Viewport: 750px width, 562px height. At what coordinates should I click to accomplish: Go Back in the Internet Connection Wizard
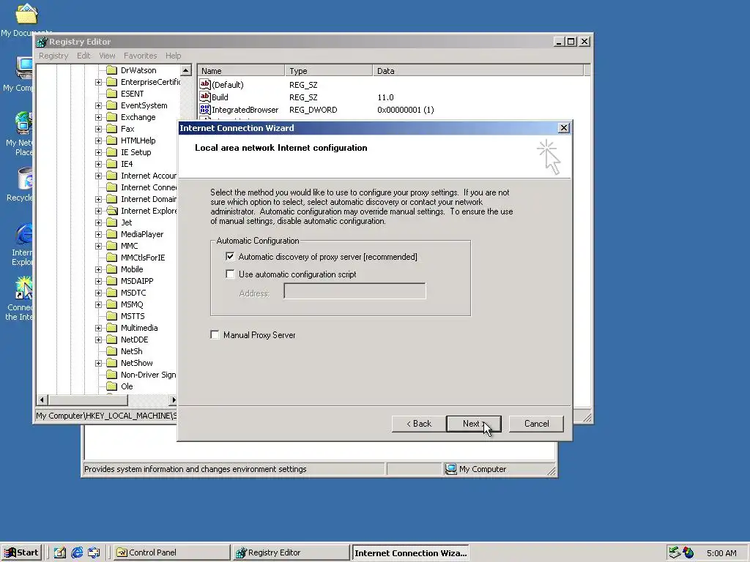coord(419,424)
